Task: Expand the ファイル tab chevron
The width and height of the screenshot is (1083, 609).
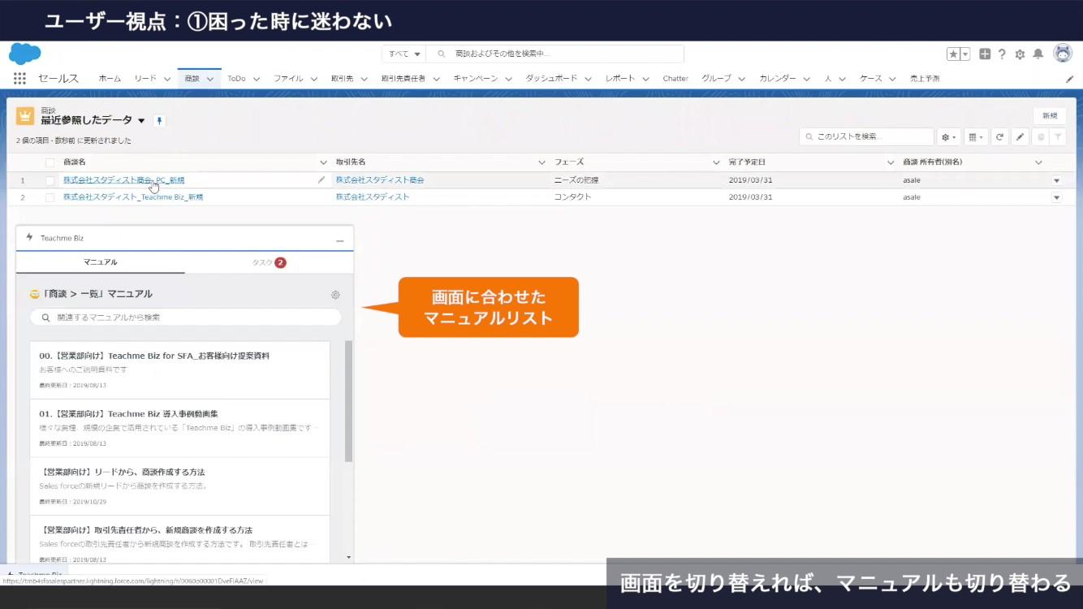Action: pyautogui.click(x=314, y=80)
